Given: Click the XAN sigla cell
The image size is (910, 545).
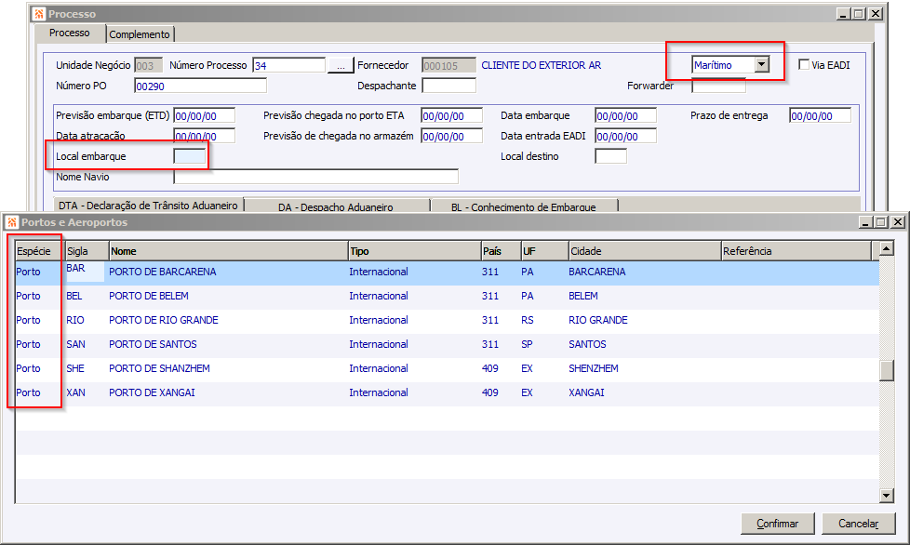Looking at the screenshot, I should 76,393.
